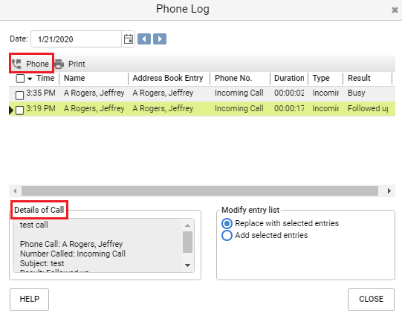Toggle the select-all checkbox in header

click(20, 79)
